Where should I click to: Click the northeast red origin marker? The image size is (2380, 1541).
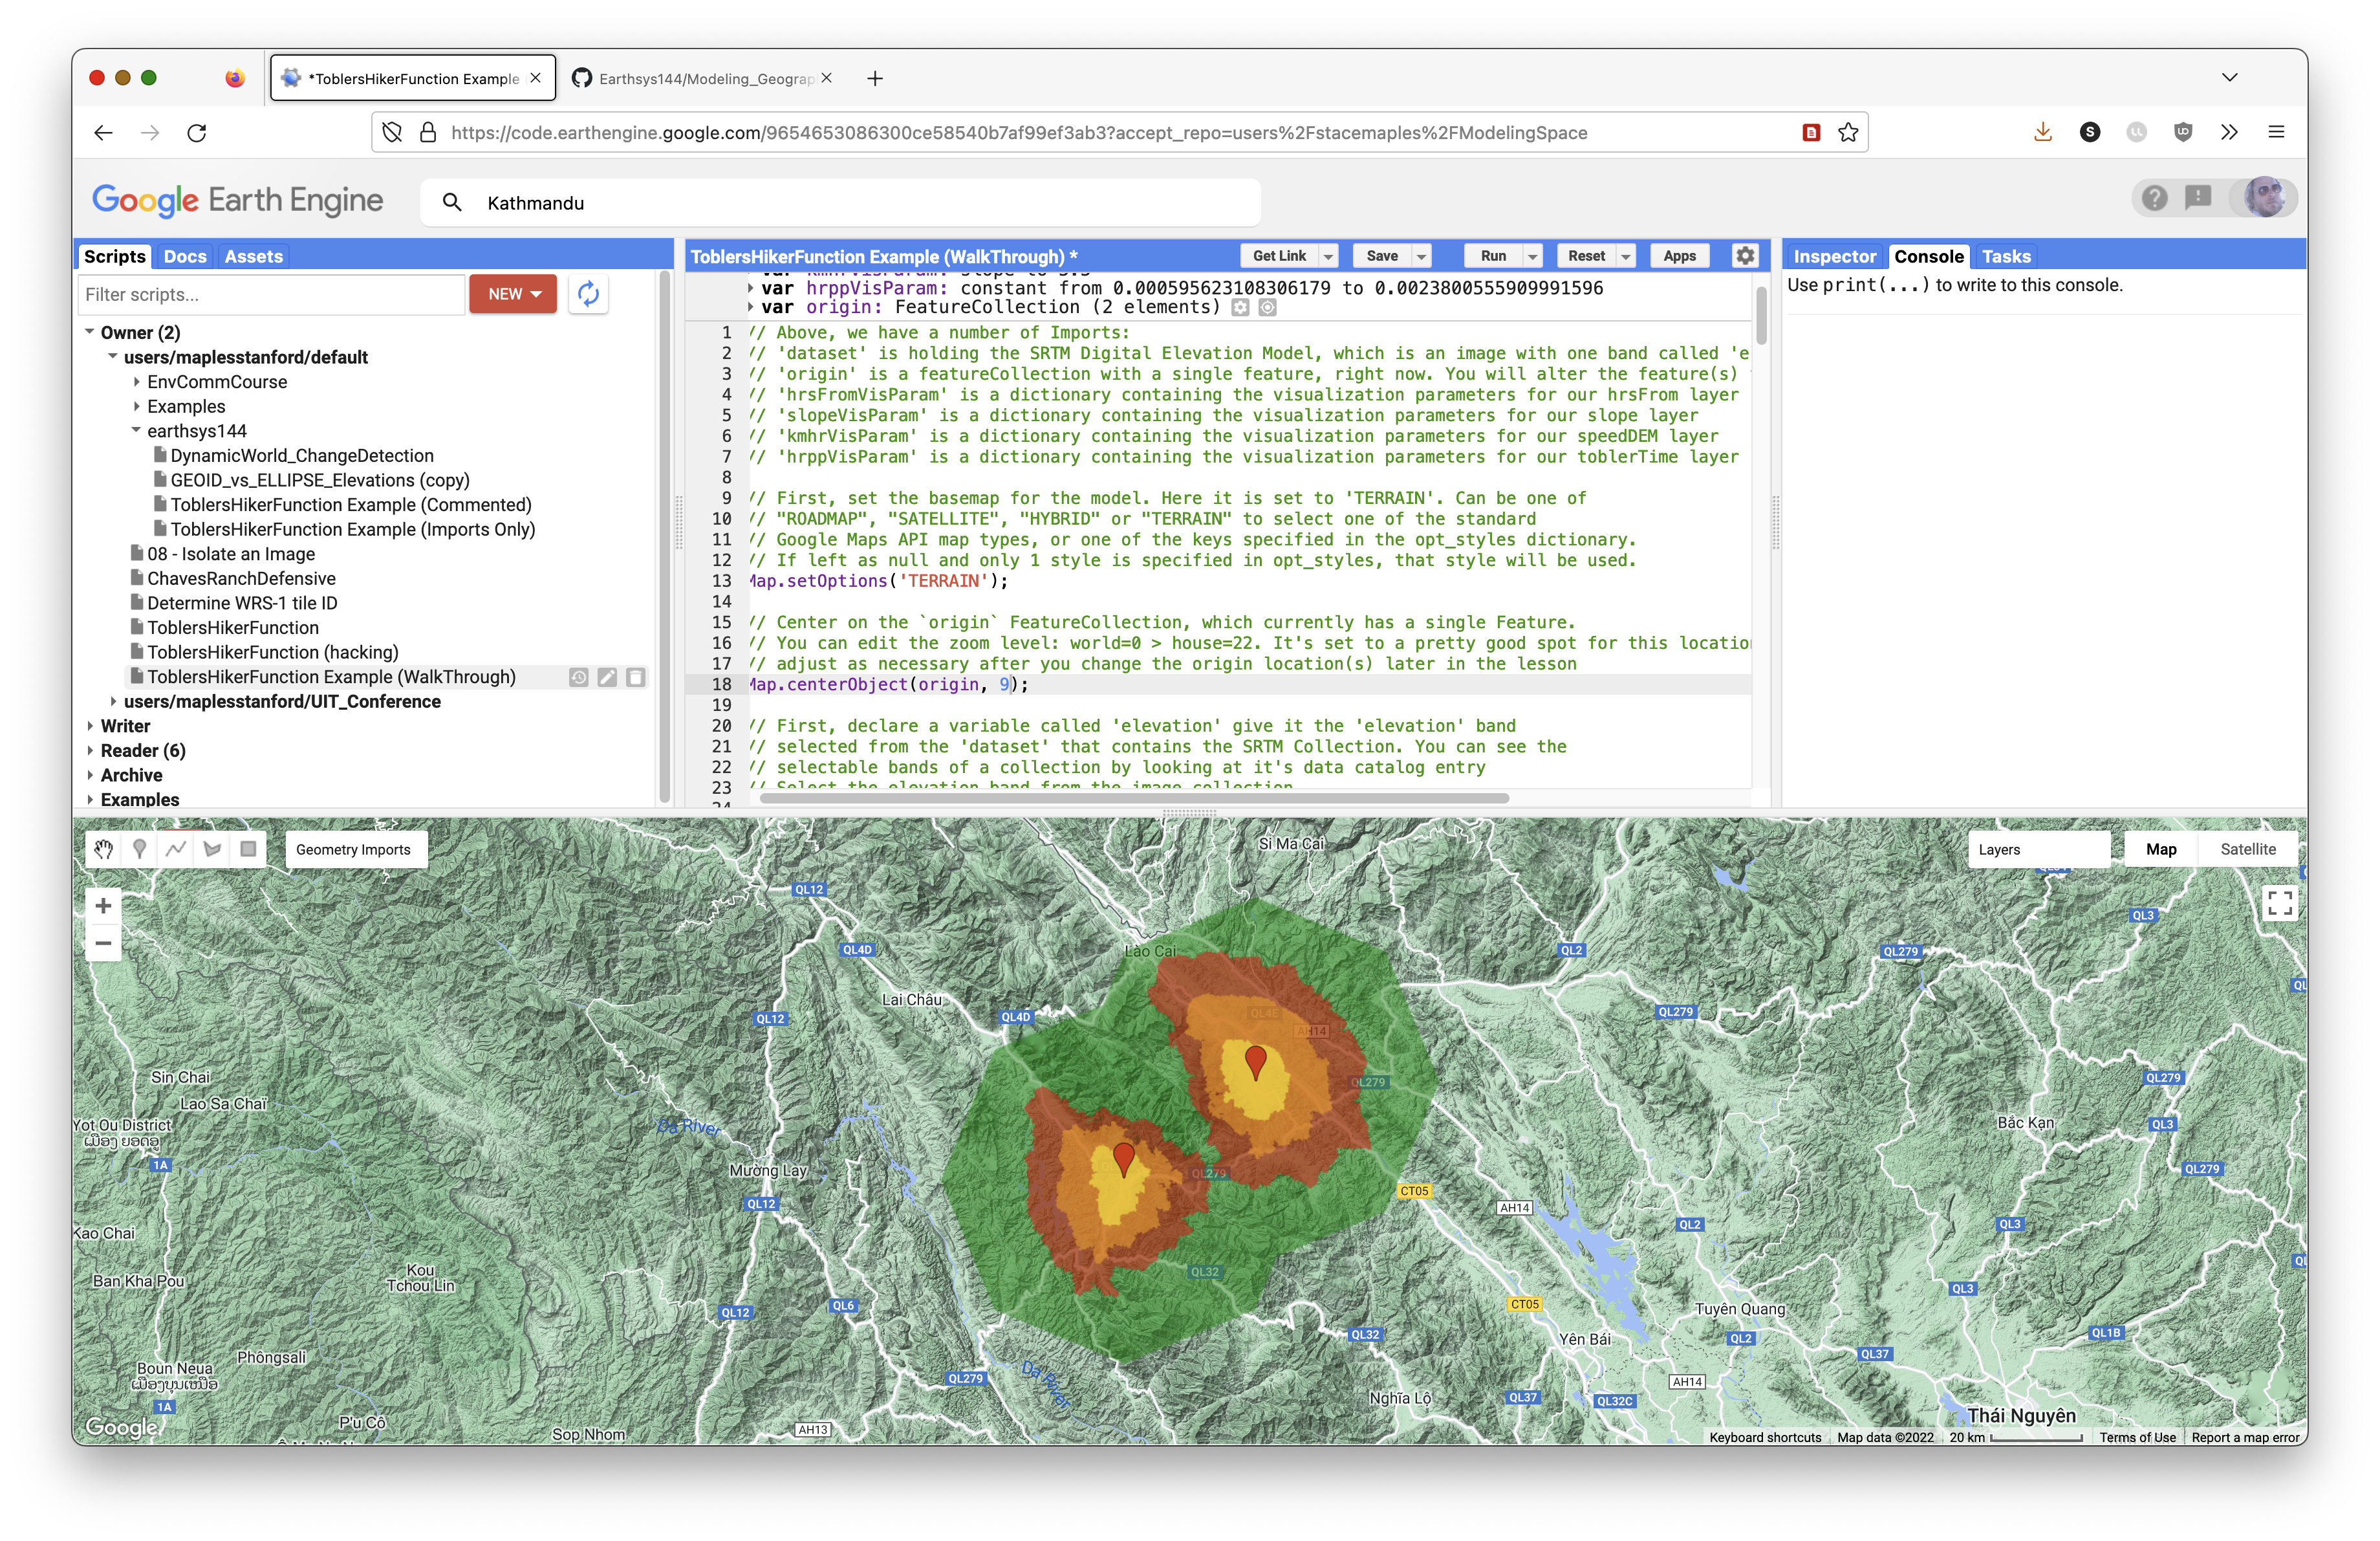[x=1256, y=1062]
